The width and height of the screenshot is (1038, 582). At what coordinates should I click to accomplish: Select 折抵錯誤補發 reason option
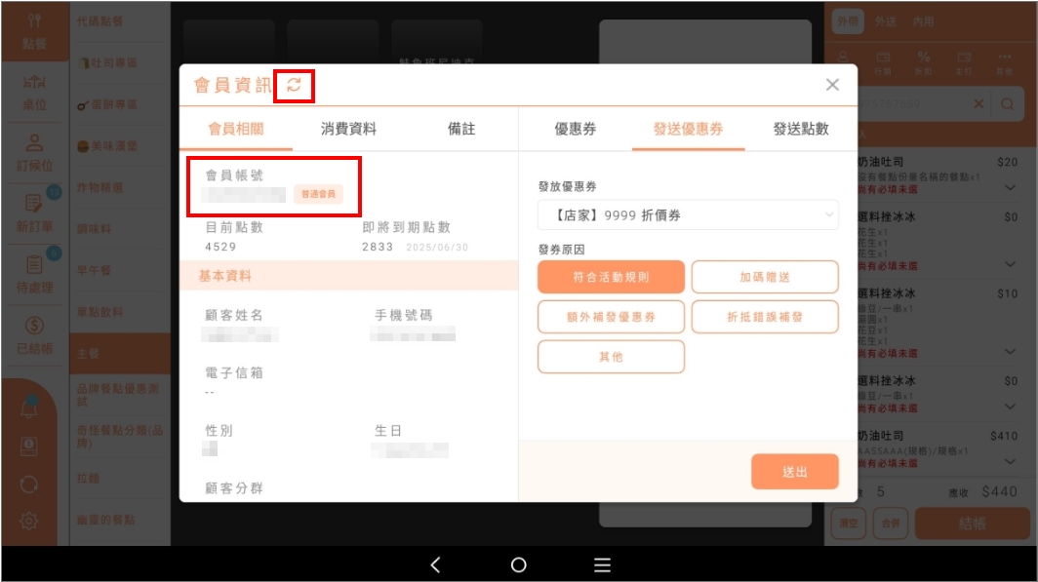tap(765, 317)
